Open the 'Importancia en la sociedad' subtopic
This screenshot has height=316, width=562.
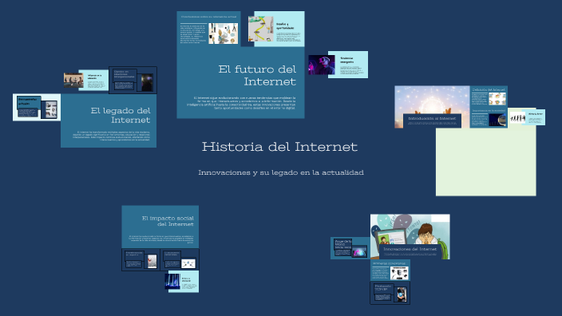tap(489, 117)
